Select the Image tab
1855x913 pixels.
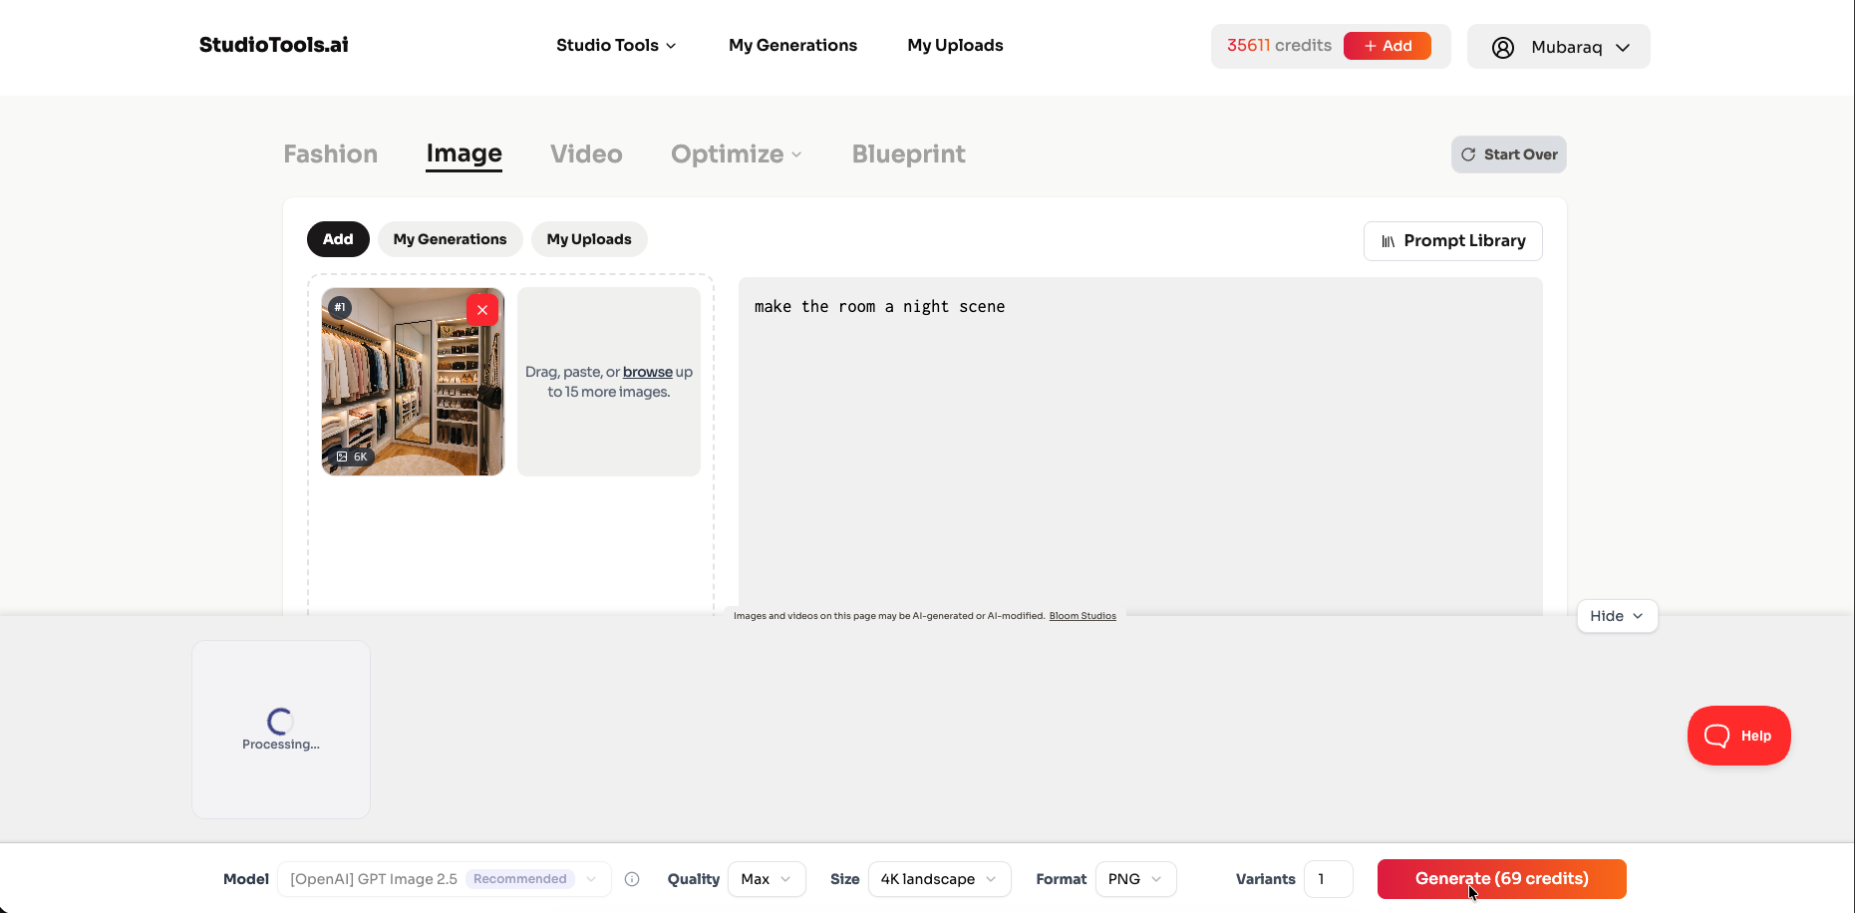464,153
